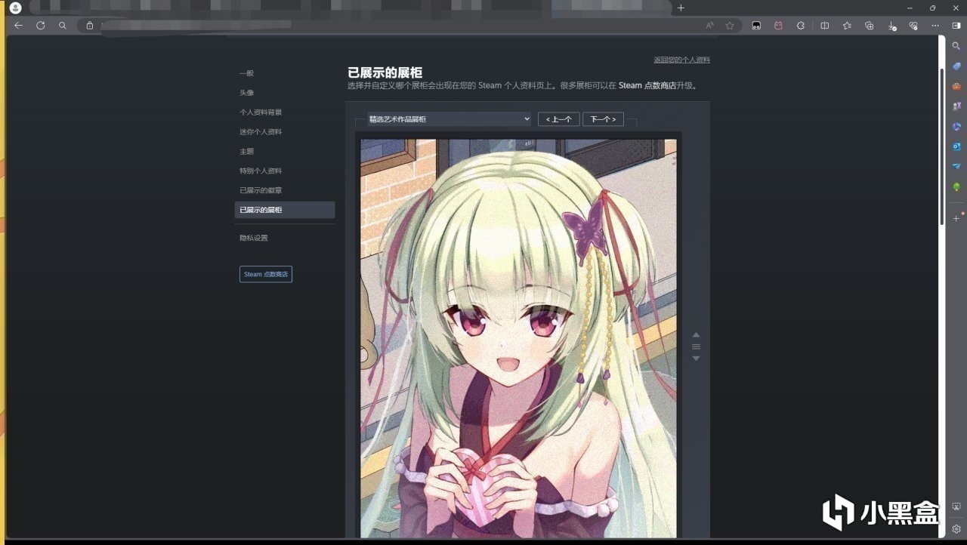967x545 pixels.
Task: Open the green tree icon in sidebar
Action: 956,186
